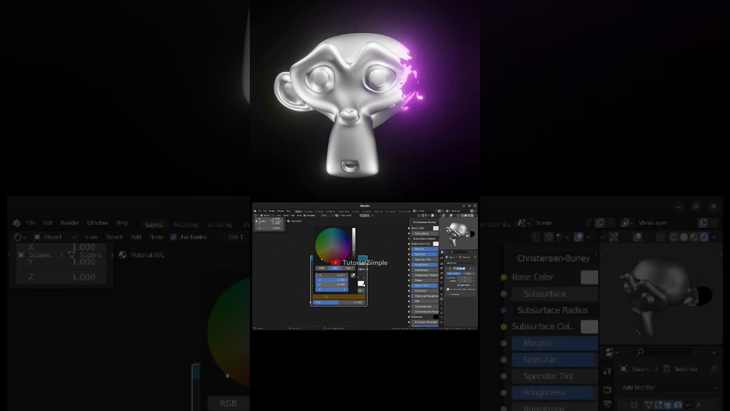730x411 pixels.
Task: Switch to the Sculpting workspace tab
Action: (319, 211)
